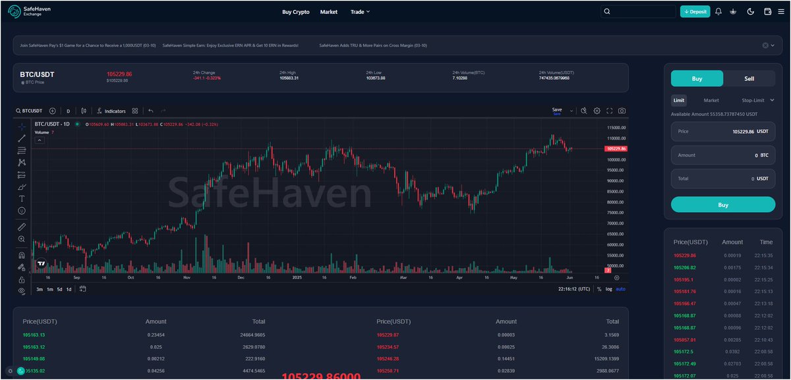Click the compare/add symbol plus icon
The height and width of the screenshot is (380, 791).
52,111
